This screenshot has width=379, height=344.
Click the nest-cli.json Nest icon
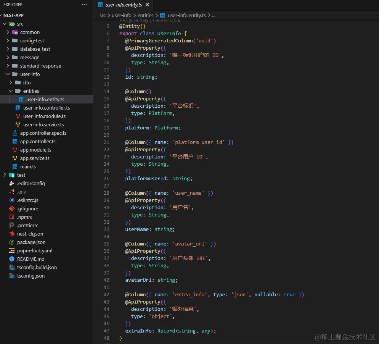click(11, 234)
